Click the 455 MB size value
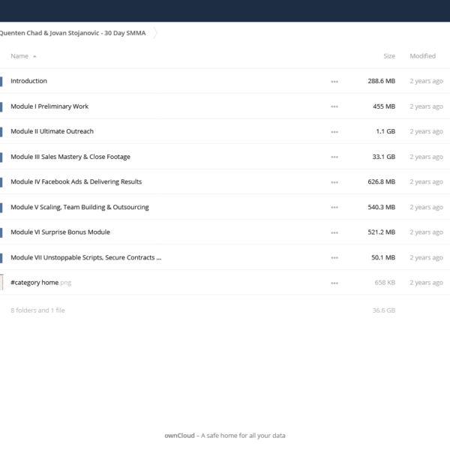450x450 pixels. pyautogui.click(x=384, y=106)
